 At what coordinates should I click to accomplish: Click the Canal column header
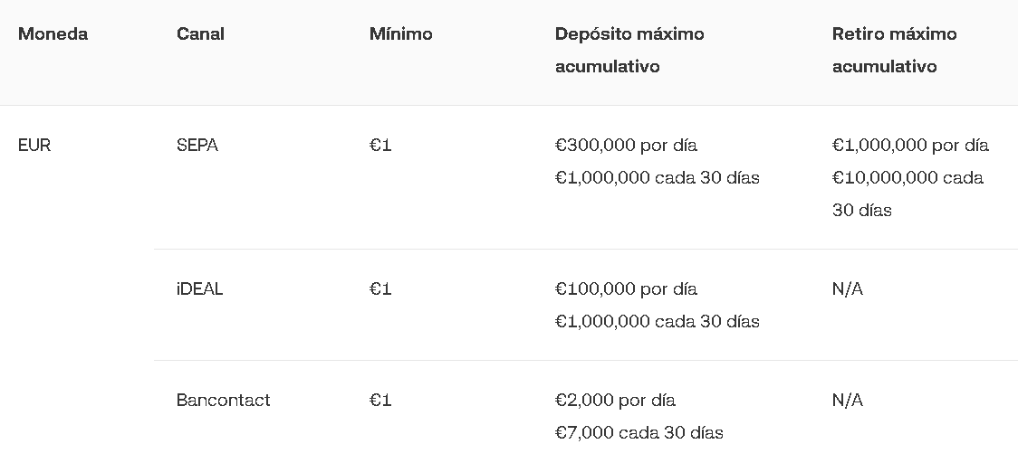click(x=200, y=34)
